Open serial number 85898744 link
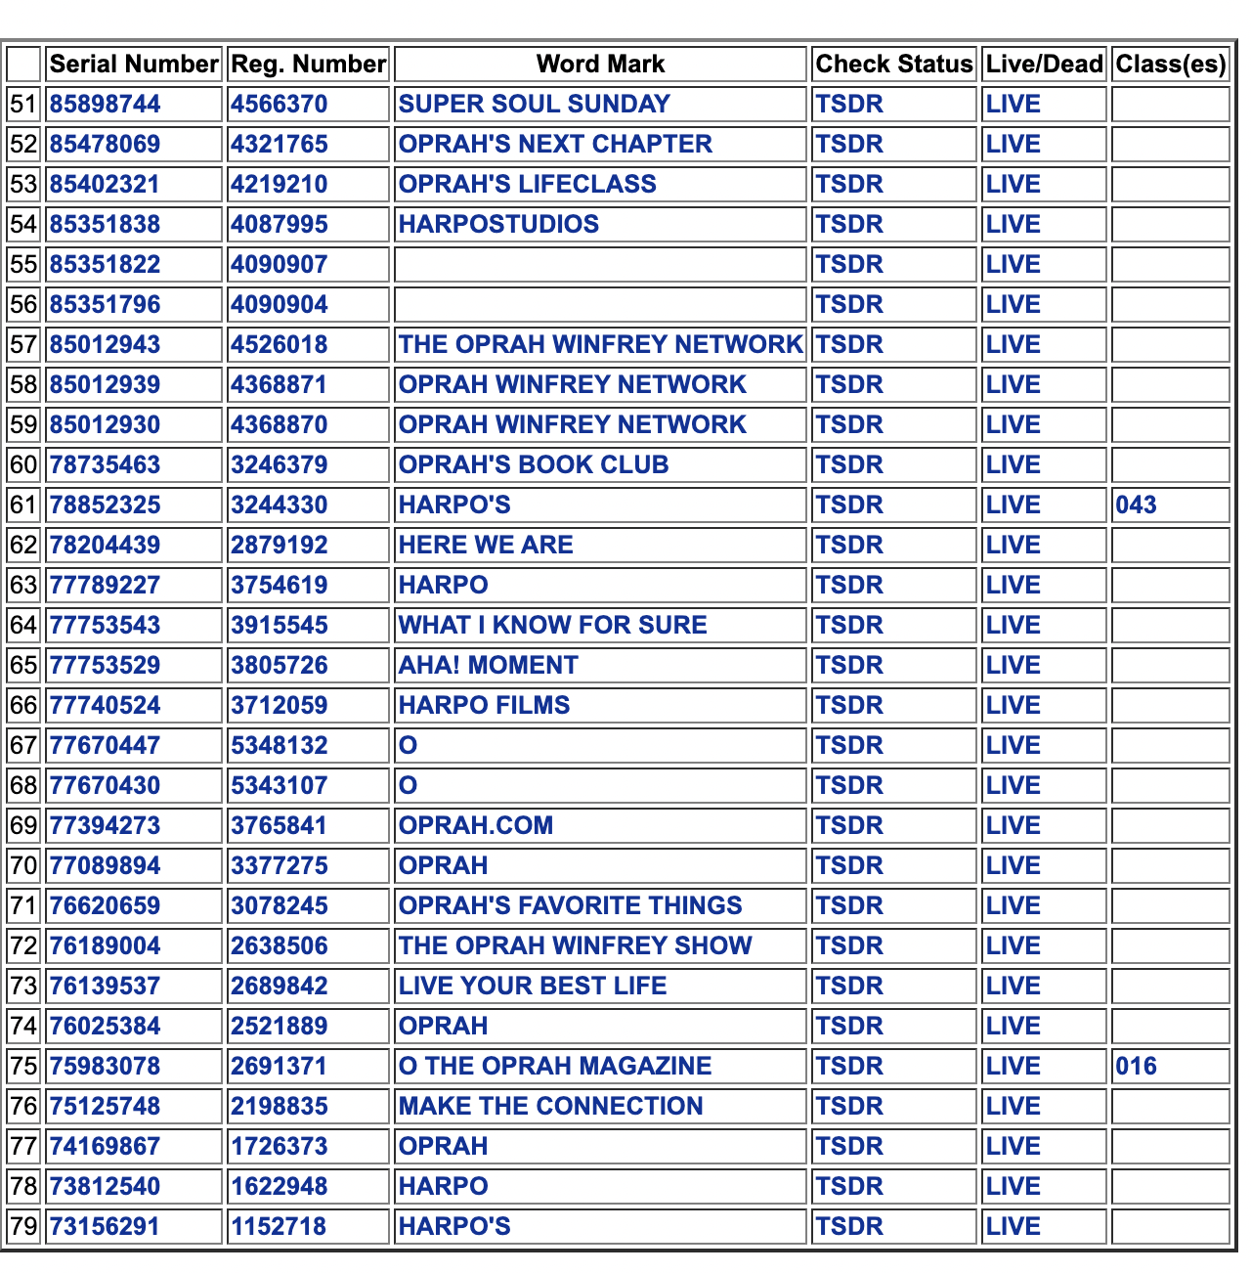This screenshot has width=1251, height=1273. pyautogui.click(x=105, y=105)
